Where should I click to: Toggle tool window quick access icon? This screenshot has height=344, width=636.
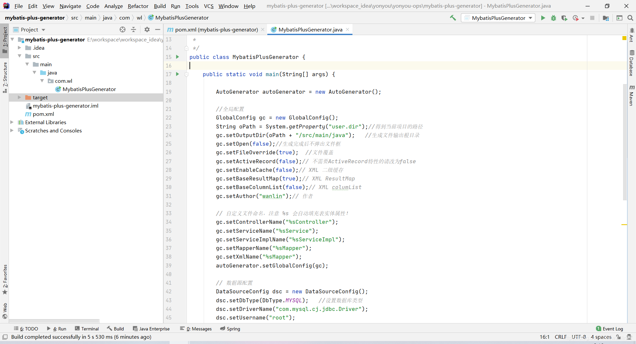pyautogui.click(x=5, y=337)
